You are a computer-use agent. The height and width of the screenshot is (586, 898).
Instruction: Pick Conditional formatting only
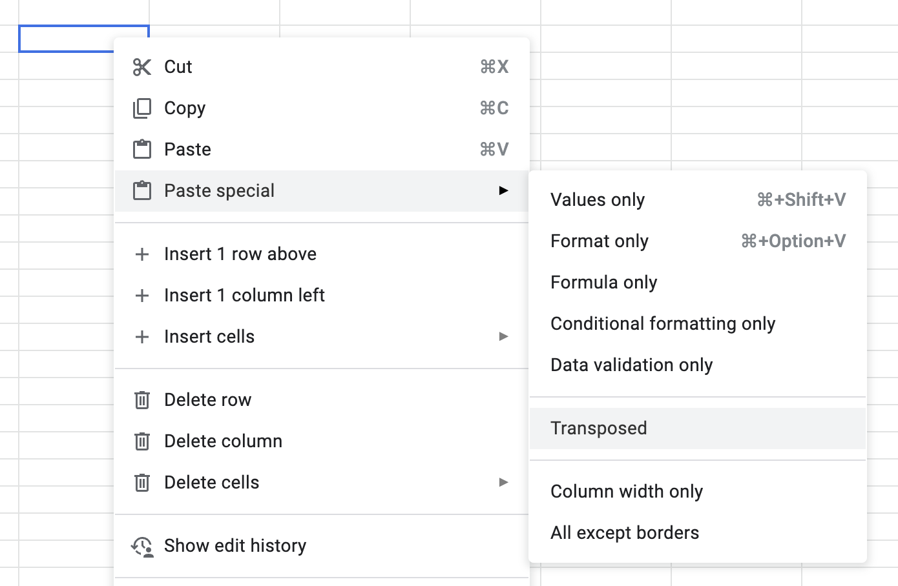tap(663, 324)
